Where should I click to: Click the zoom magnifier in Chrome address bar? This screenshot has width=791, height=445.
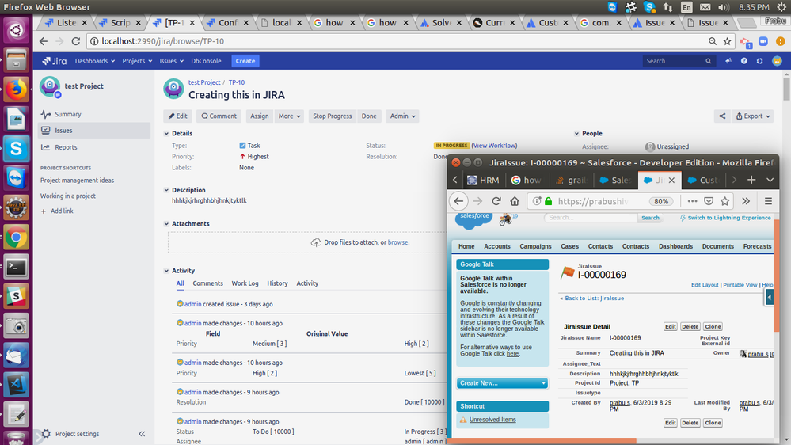click(713, 41)
